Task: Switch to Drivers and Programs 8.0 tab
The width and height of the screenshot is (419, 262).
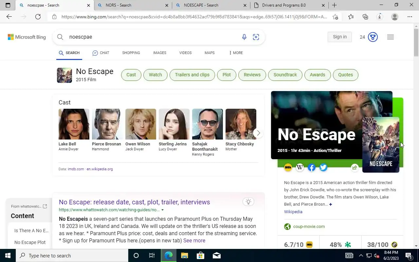Action: [x=289, y=5]
